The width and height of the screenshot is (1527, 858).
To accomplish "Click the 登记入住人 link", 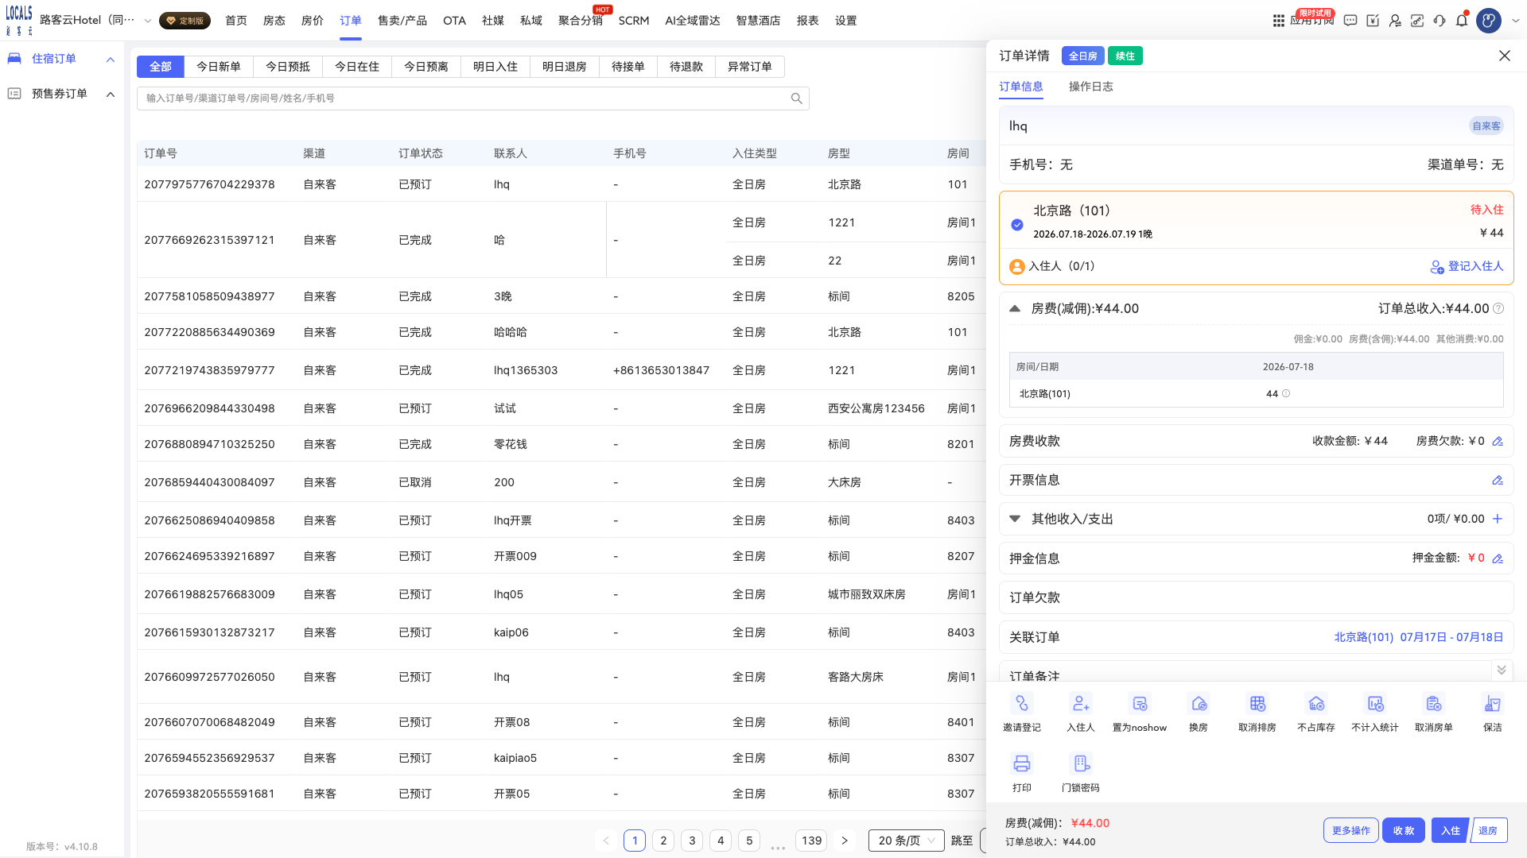I will pos(1467,267).
